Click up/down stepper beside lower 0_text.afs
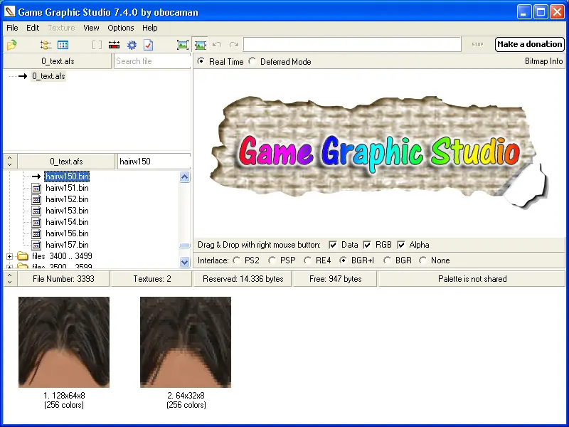 pyautogui.click(x=10, y=162)
